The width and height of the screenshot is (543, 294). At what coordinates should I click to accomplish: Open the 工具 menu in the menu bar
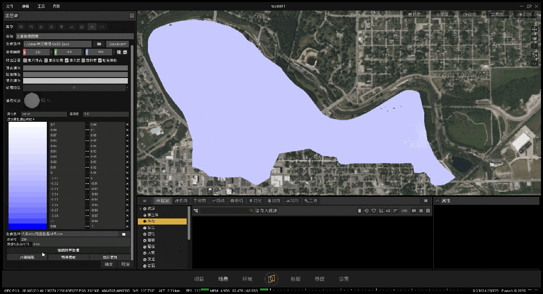(x=41, y=6)
